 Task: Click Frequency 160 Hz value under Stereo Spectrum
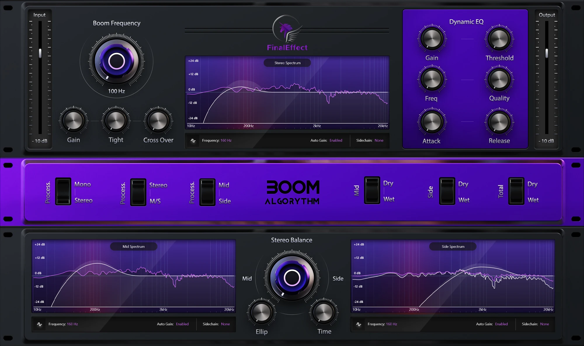(x=226, y=140)
